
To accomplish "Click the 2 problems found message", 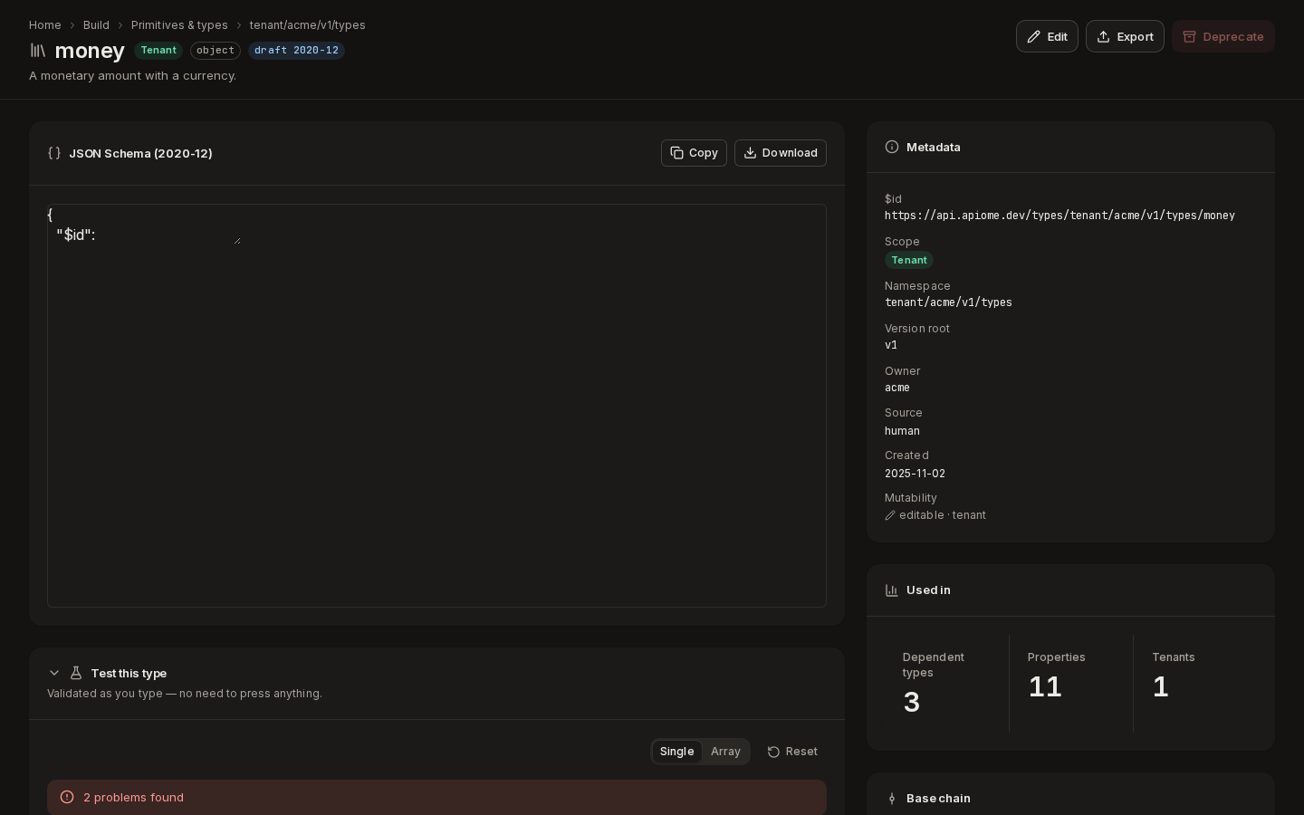I will (x=133, y=797).
